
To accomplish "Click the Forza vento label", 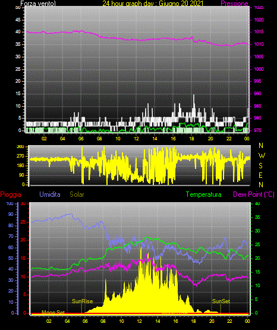I will point(38,4).
